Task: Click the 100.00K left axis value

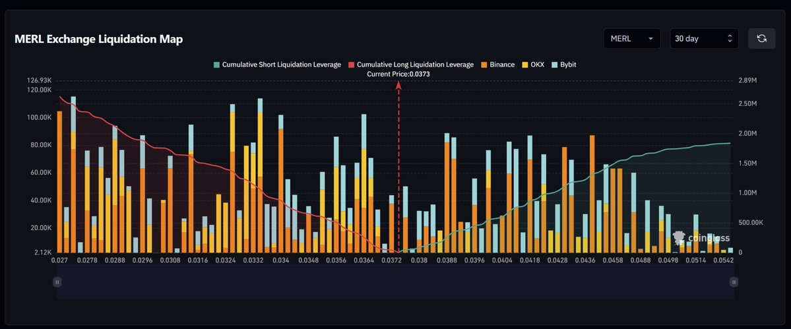Action: (x=40, y=117)
